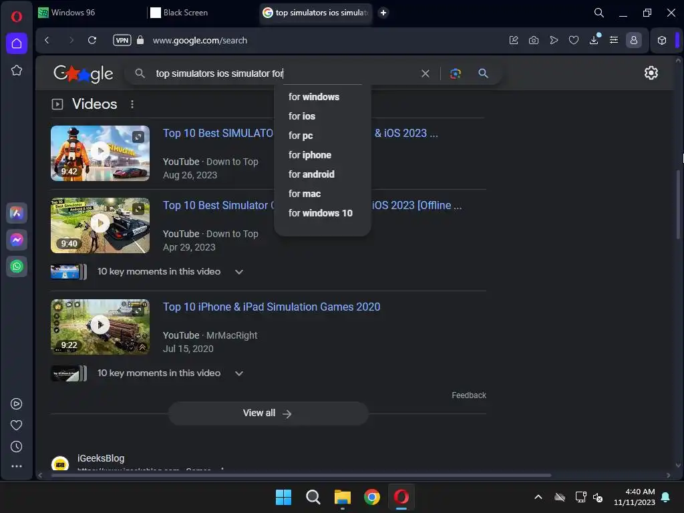This screenshot has width=684, height=513.
Task: Open Pinboards heart in sidebar
Action: (16, 425)
